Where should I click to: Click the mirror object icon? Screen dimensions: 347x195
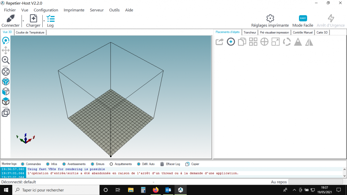pyautogui.click(x=309, y=42)
